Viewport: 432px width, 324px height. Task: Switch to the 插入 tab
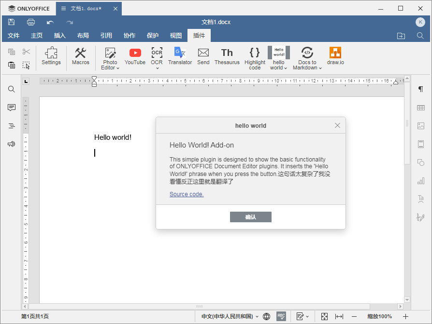(60, 36)
